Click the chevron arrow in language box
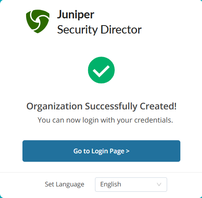This screenshot has width=202, height=198. 159,184
